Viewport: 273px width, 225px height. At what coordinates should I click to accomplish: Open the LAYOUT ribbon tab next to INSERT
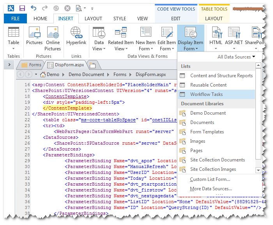click(x=93, y=18)
